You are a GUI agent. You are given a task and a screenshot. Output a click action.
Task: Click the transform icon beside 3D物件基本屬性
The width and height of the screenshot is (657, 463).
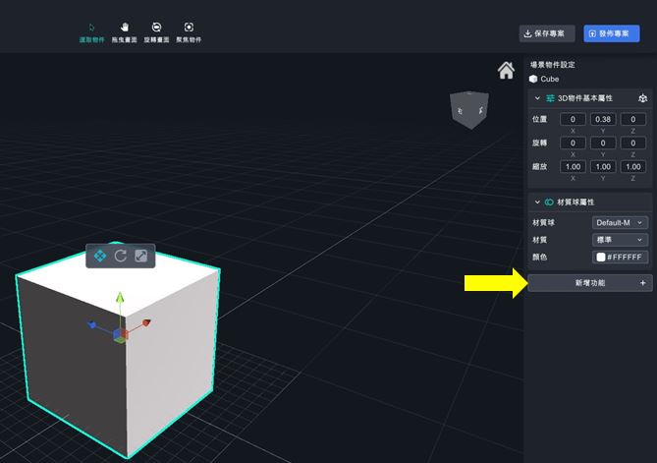click(x=642, y=98)
